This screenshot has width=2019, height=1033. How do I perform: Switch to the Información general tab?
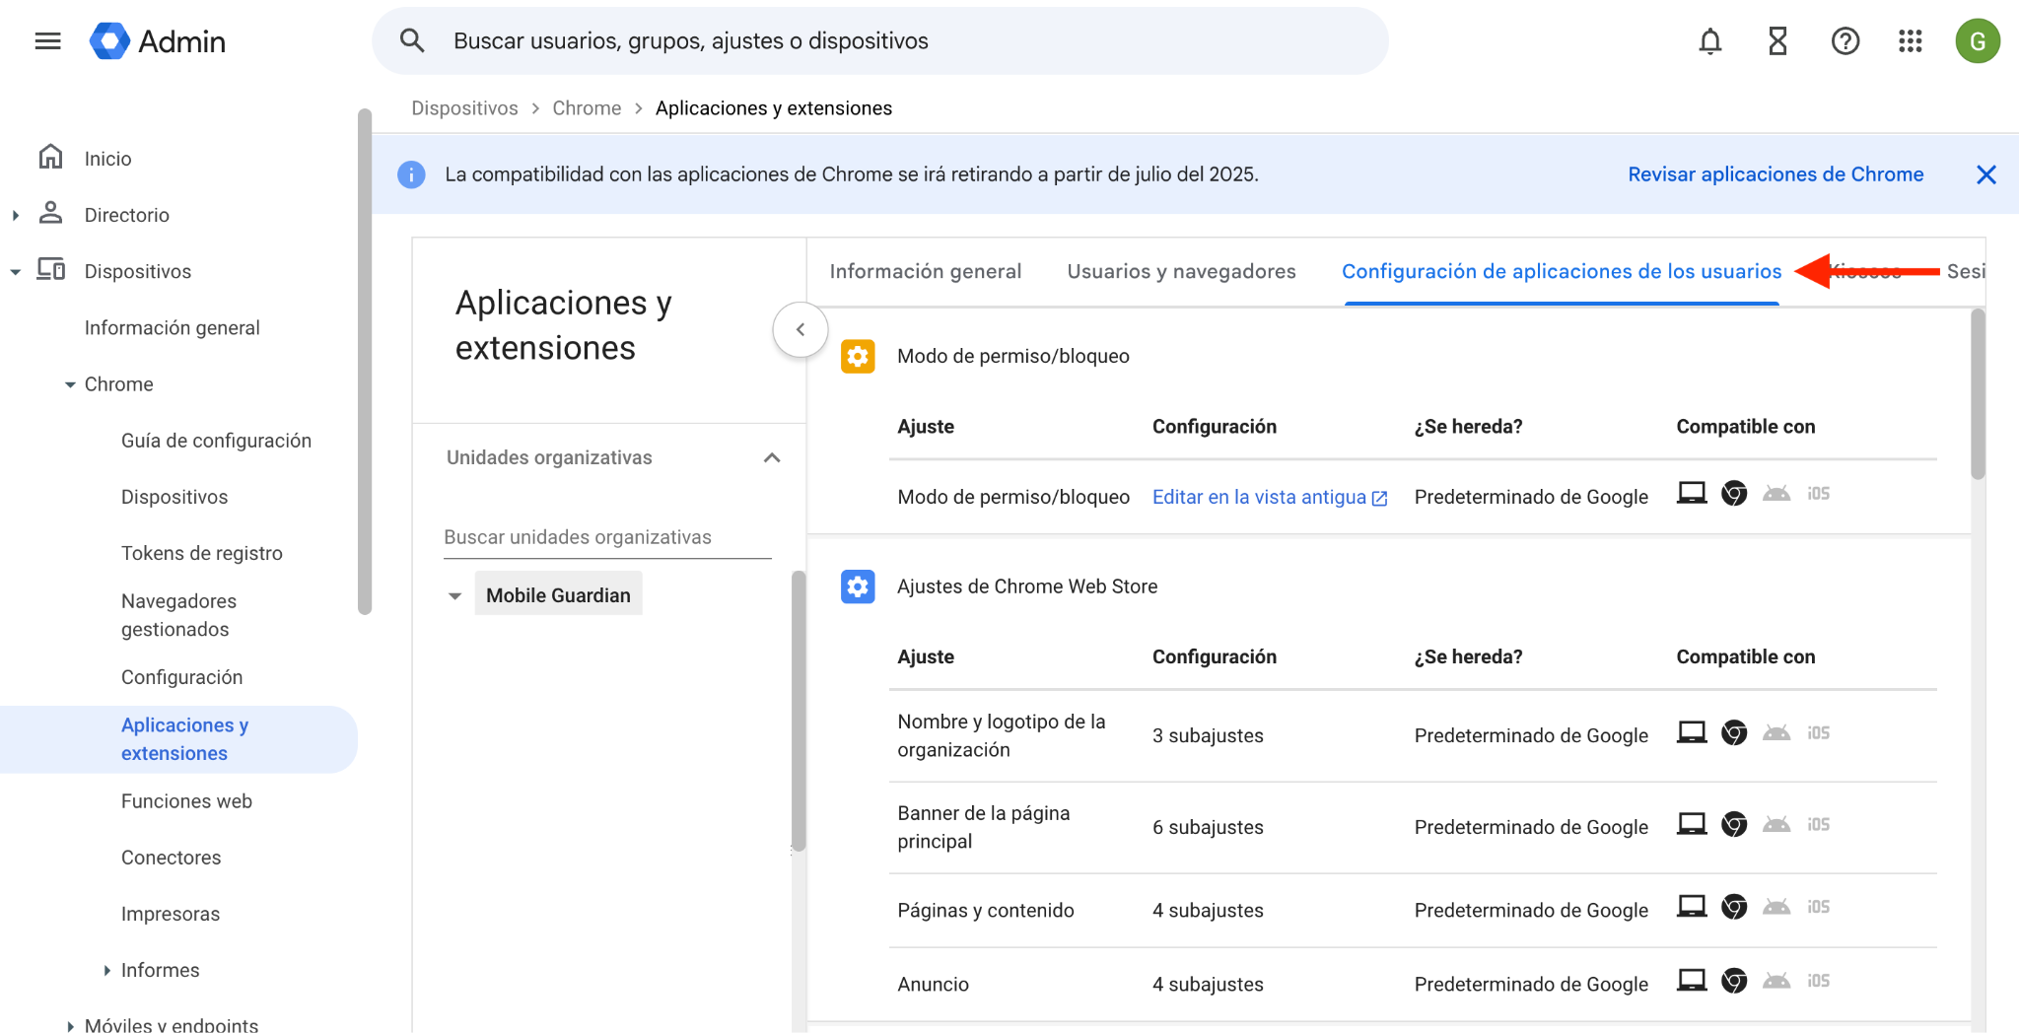[925, 272]
